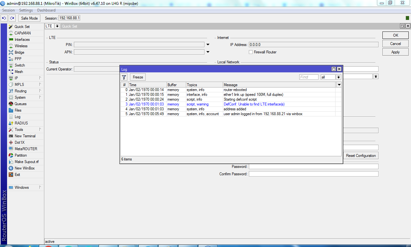Select the 'address added' log entry
The width and height of the screenshot is (411, 247).
(231, 109)
